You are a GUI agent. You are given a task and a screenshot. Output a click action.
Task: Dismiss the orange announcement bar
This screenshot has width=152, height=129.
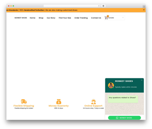pos(144,10)
